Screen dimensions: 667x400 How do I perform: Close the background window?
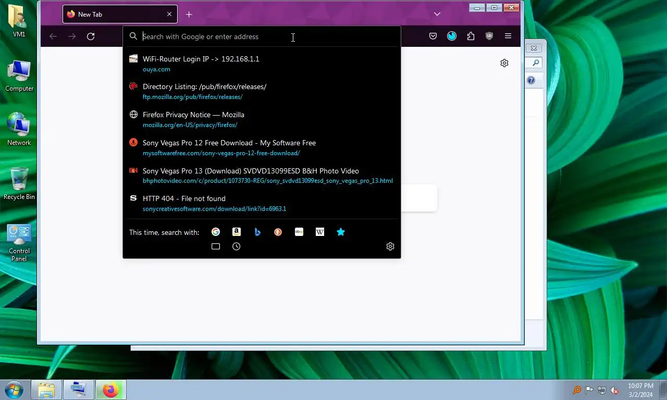[x=534, y=48]
